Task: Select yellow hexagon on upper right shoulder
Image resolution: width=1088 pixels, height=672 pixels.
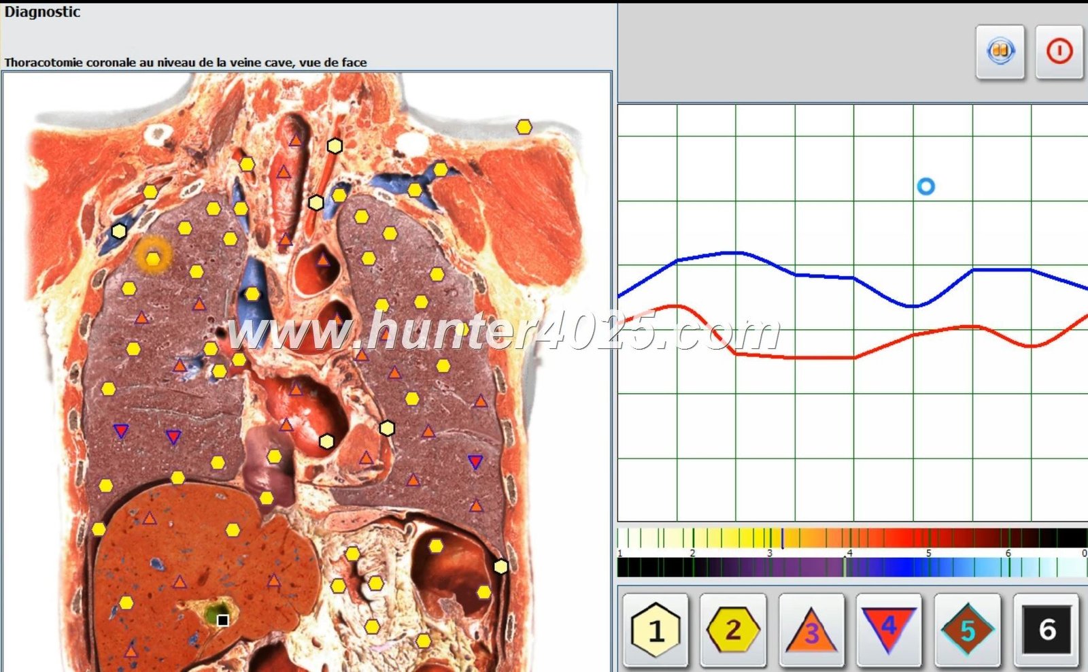Action: pos(524,127)
